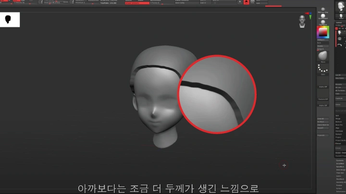This screenshot has width=346, height=194.
Task: Click the All Low button
Action: click(340, 88)
